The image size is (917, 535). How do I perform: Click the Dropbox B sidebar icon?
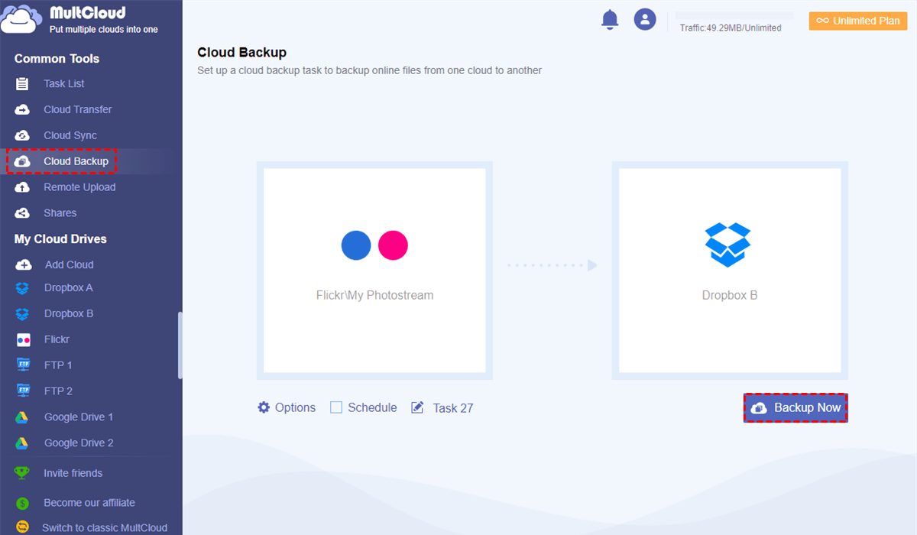pos(23,314)
